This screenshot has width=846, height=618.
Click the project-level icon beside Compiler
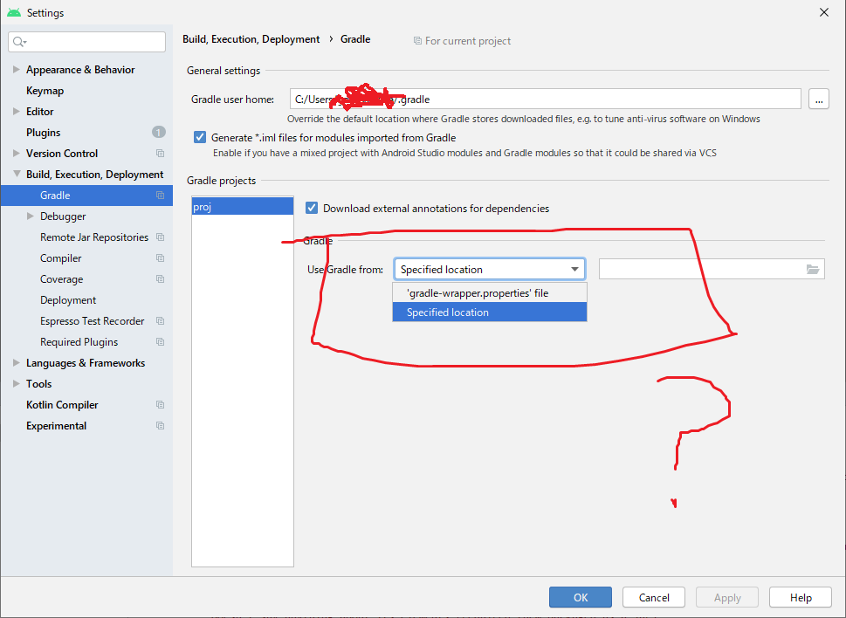click(x=160, y=258)
